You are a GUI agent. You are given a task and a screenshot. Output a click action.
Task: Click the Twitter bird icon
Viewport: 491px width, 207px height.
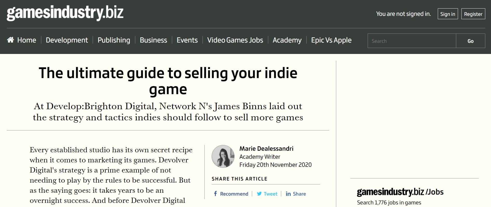pos(259,194)
